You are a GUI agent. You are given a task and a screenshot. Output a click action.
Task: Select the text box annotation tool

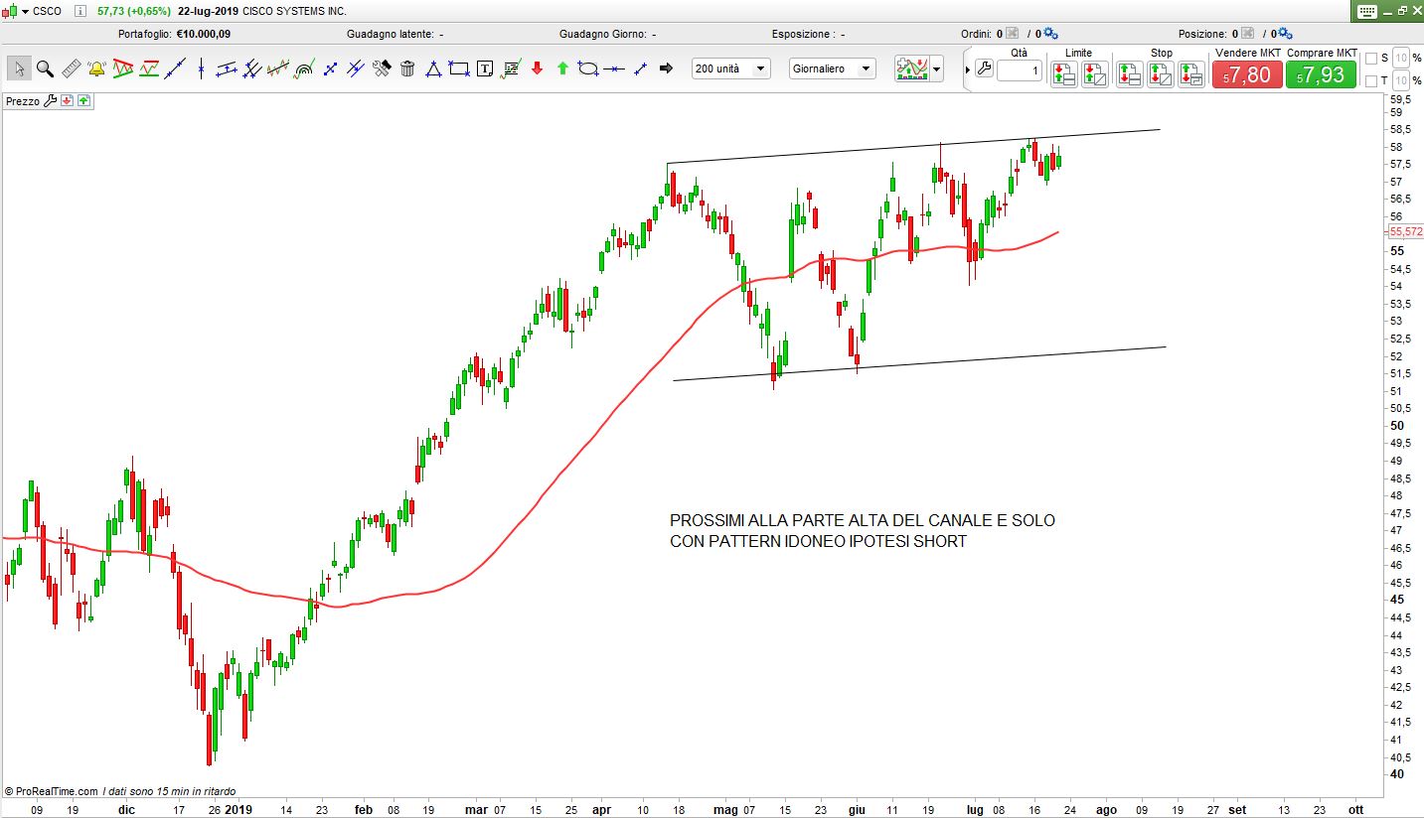pos(485,68)
